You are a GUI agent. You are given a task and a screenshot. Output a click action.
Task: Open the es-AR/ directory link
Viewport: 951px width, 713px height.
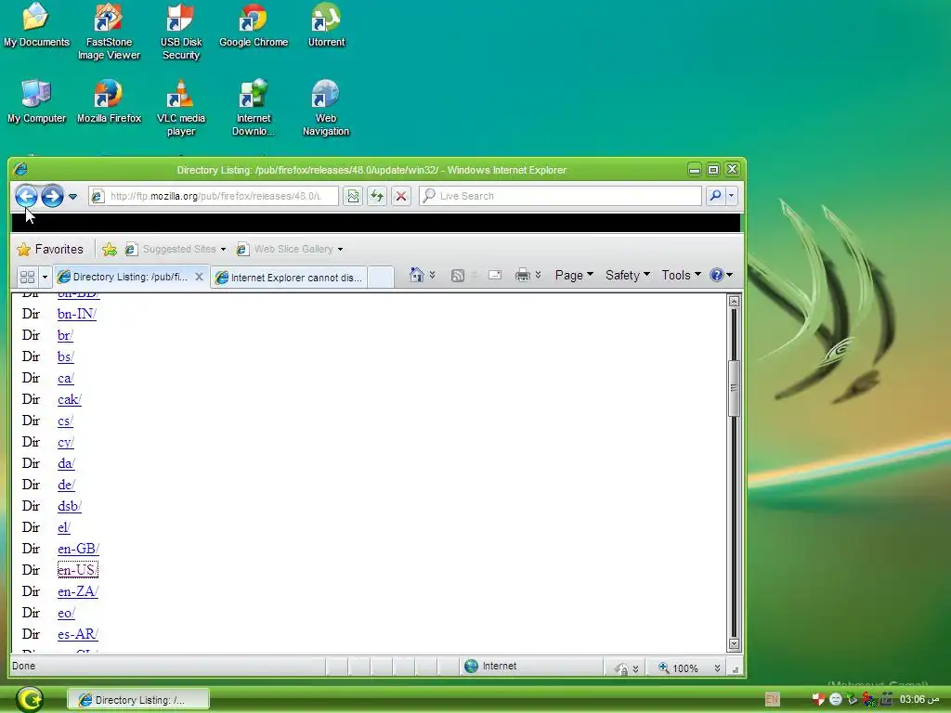[x=78, y=634]
